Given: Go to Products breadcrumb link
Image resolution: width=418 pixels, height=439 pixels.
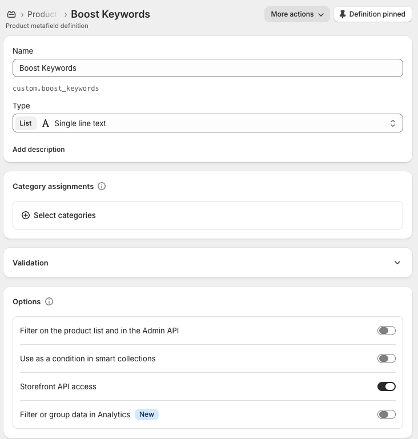Looking at the screenshot, I should [x=42, y=14].
